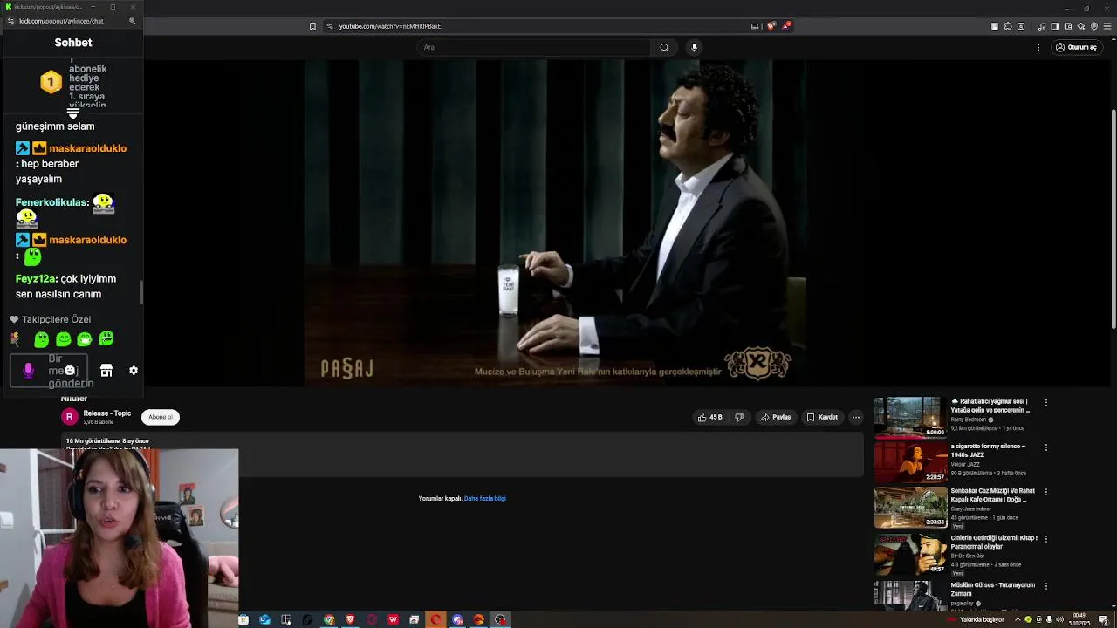Open browser extensions puzzle icon

(1008, 26)
